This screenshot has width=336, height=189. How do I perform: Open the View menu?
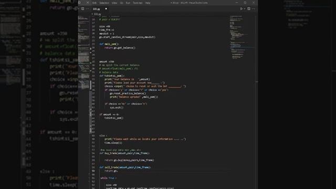[114, 3]
